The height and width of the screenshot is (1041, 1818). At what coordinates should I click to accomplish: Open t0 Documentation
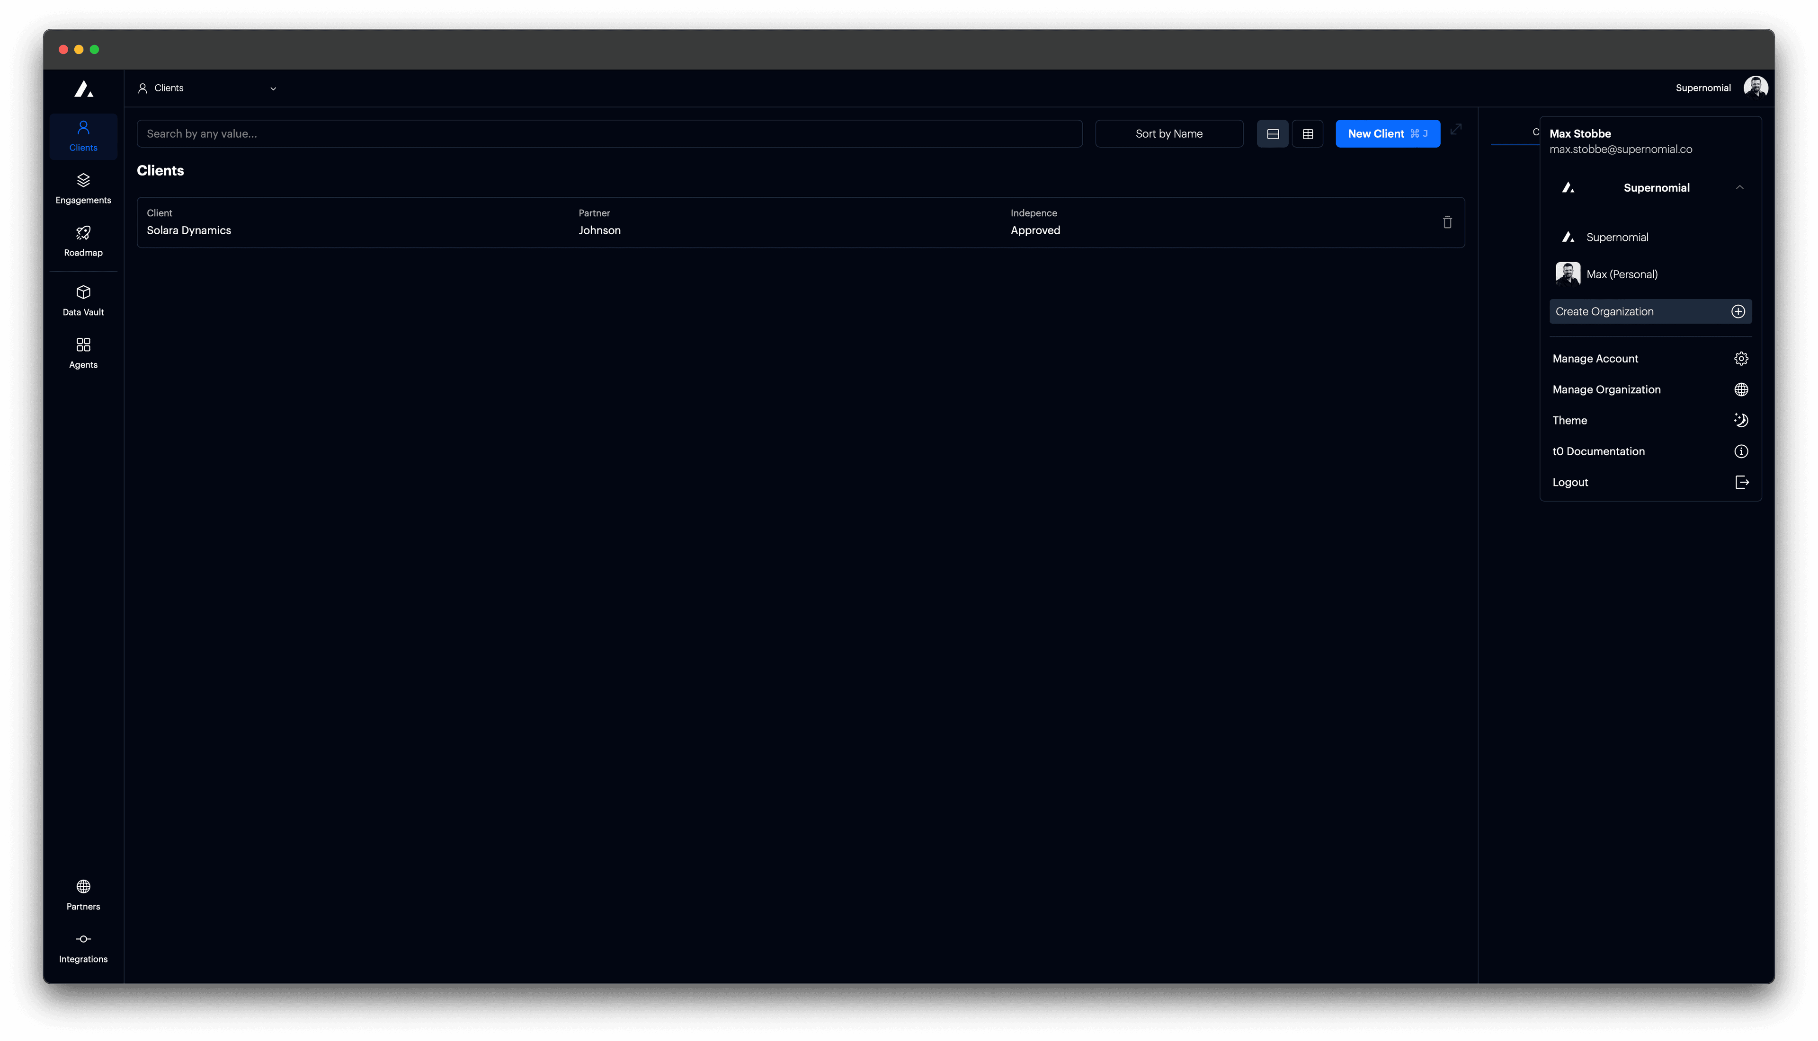[1650, 451]
